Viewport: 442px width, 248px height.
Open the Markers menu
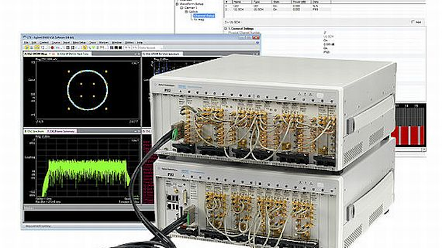click(x=104, y=42)
